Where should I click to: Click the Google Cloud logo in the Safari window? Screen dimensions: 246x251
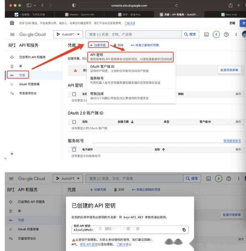point(32,35)
